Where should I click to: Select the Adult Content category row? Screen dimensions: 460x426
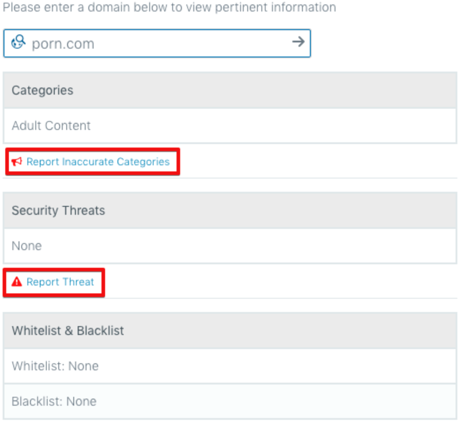[x=230, y=126]
